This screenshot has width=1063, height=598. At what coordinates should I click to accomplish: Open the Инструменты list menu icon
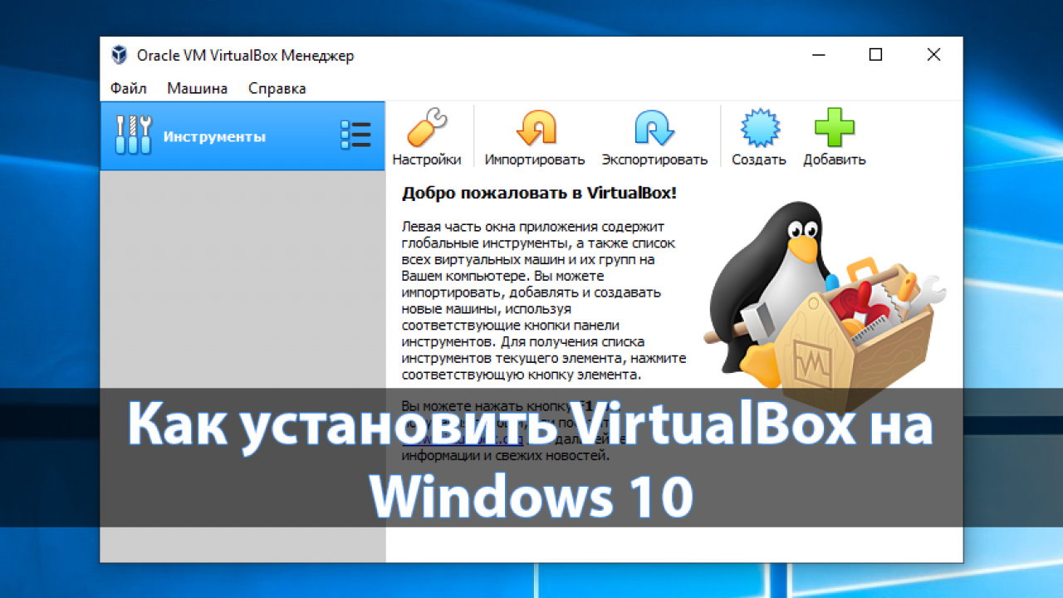point(355,135)
